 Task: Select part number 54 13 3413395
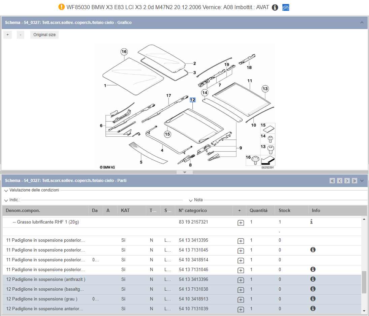point(193,240)
